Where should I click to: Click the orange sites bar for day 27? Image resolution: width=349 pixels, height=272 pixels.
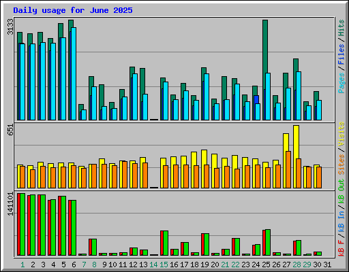[288, 169]
